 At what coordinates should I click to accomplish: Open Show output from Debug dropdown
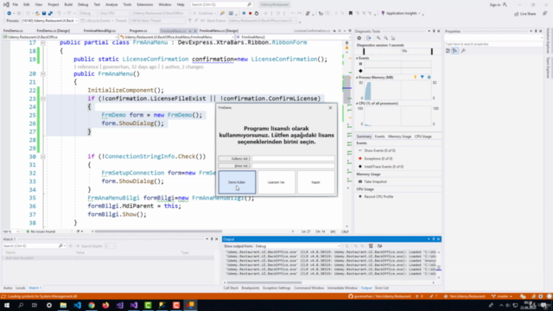(297, 246)
